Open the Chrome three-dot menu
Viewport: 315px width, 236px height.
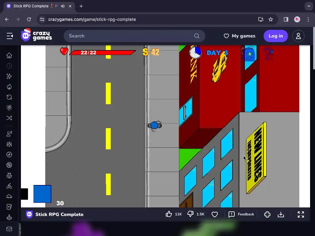[308, 19]
